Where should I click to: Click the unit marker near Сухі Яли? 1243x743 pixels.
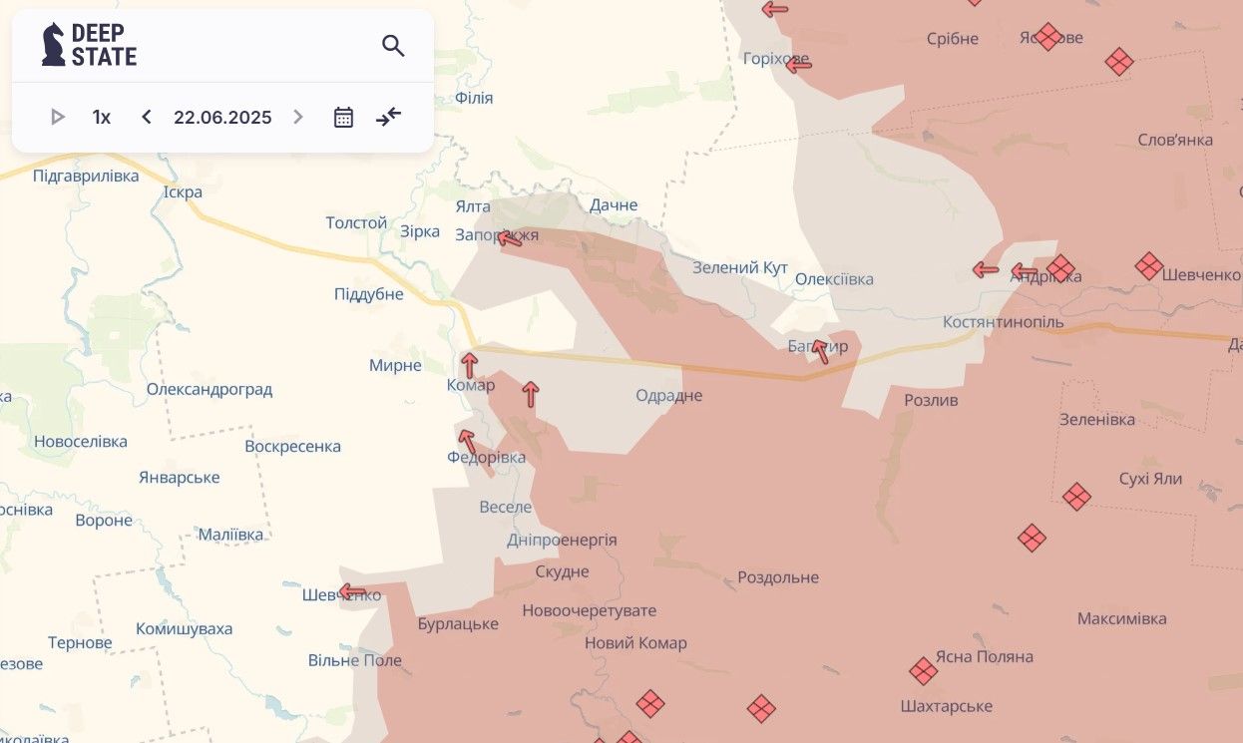pos(1076,497)
